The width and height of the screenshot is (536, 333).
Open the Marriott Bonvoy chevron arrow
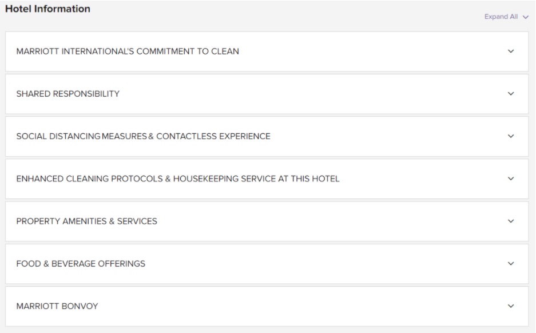(511, 306)
